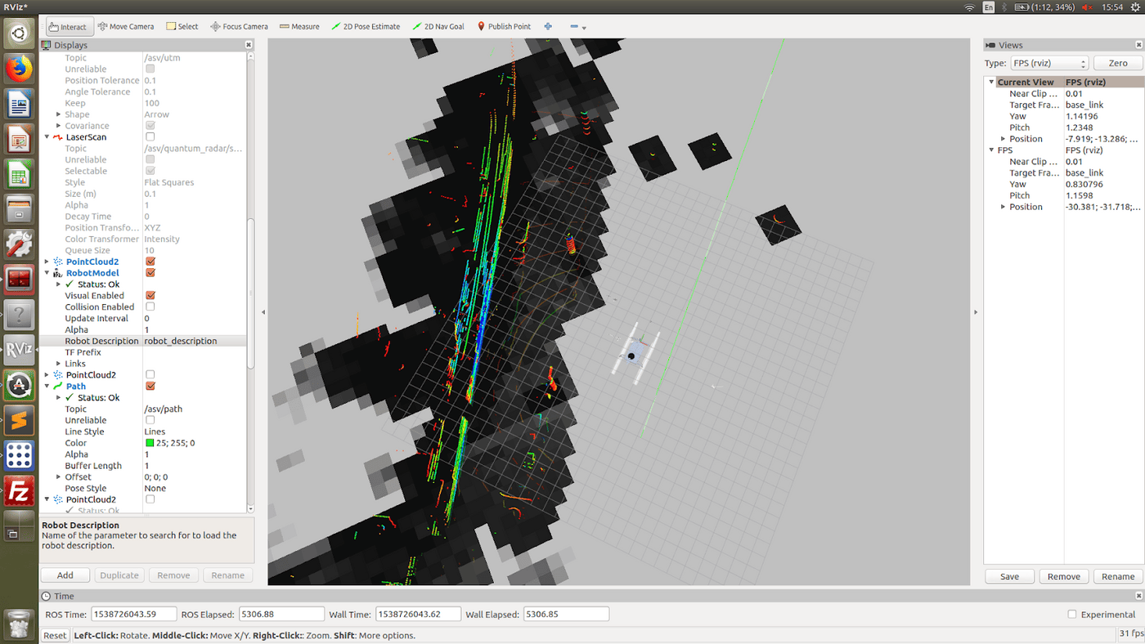Click the Wall Elapsed input field
The height and width of the screenshot is (644, 1145).
pos(566,615)
